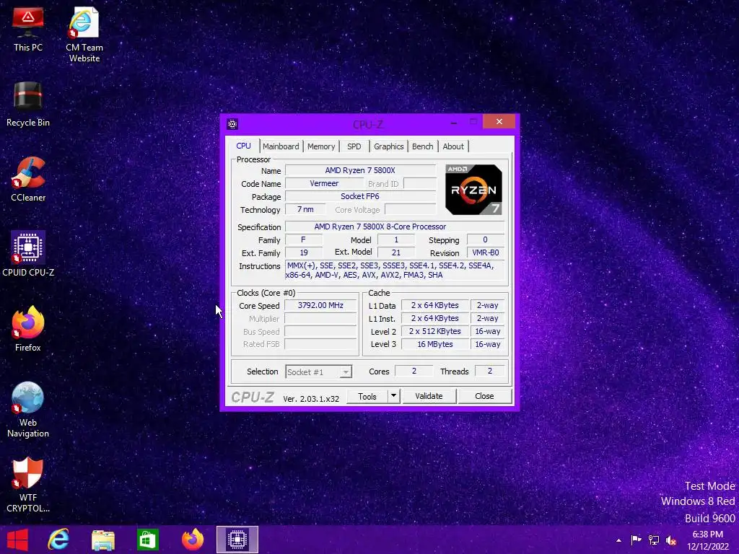Image resolution: width=739 pixels, height=554 pixels.
Task: Open Web Navigation desktop icon
Action: click(28, 409)
